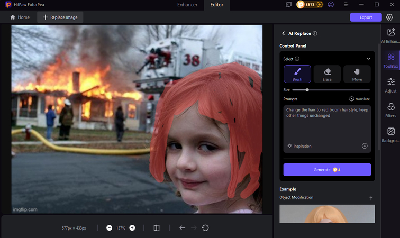This screenshot has width=400, height=238.
Task: Click the settings gear icon
Action: pos(389,17)
